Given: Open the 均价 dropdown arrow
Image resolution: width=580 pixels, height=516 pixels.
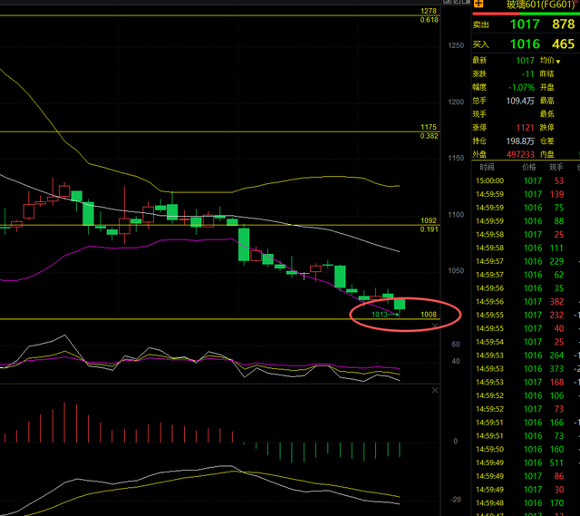Looking at the screenshot, I should click(x=558, y=62).
